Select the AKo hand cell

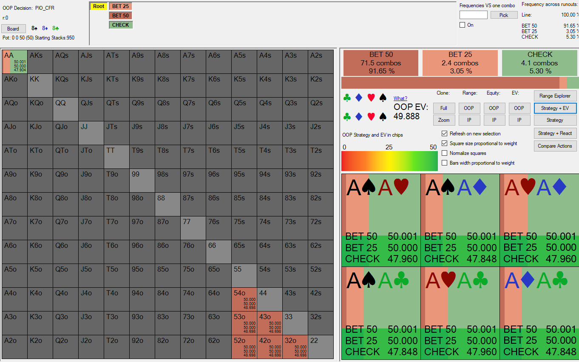[15, 85]
